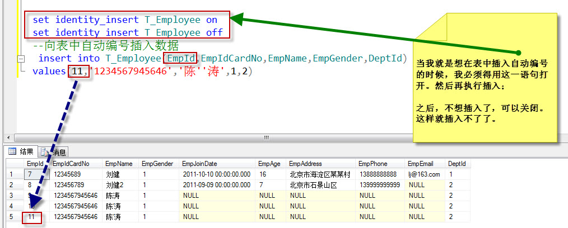Select result row number 5 header
Image resolution: width=568 pixels, height=228 pixels.
click(15, 217)
